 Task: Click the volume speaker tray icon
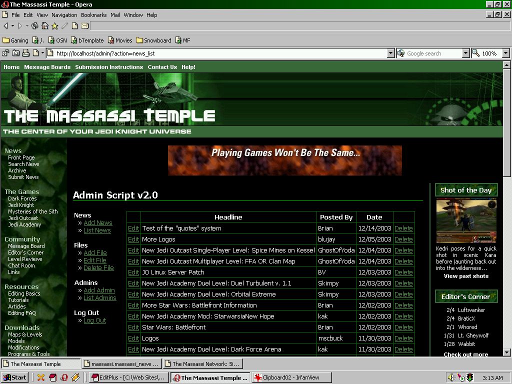(451, 377)
